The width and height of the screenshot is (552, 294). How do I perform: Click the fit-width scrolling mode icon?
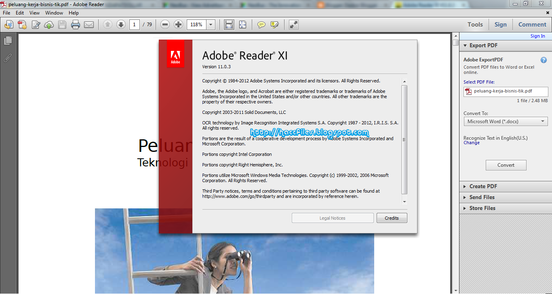tap(229, 25)
